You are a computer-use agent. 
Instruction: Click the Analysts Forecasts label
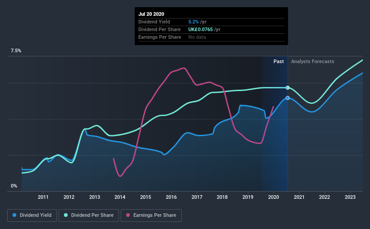[312, 61]
